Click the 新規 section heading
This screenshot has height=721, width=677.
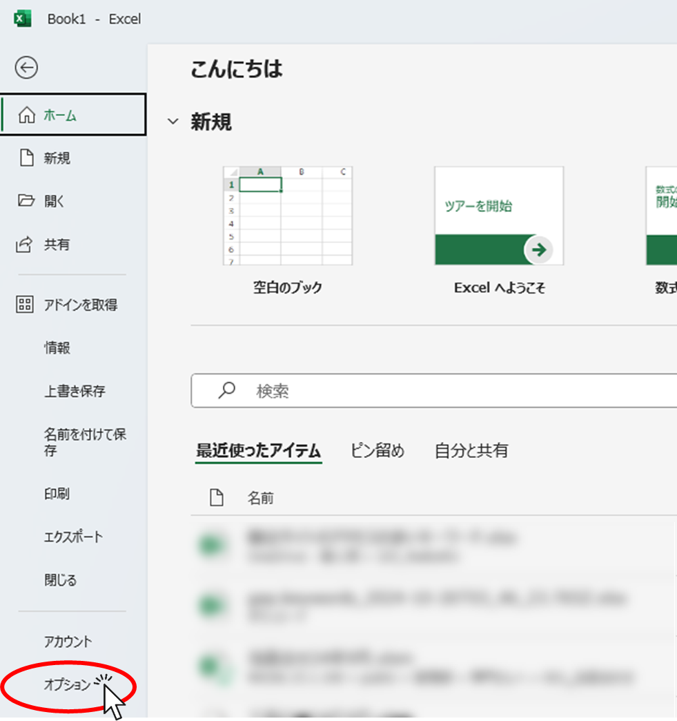[211, 122]
